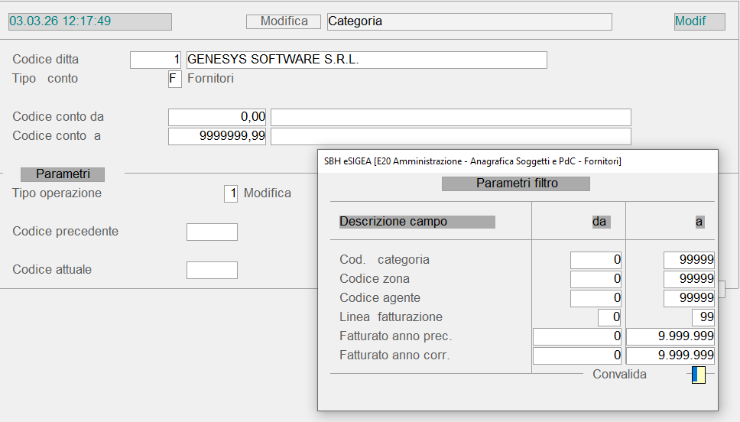Focus the Codice conto a value field
This screenshot has height=422, width=740.
[x=217, y=136]
